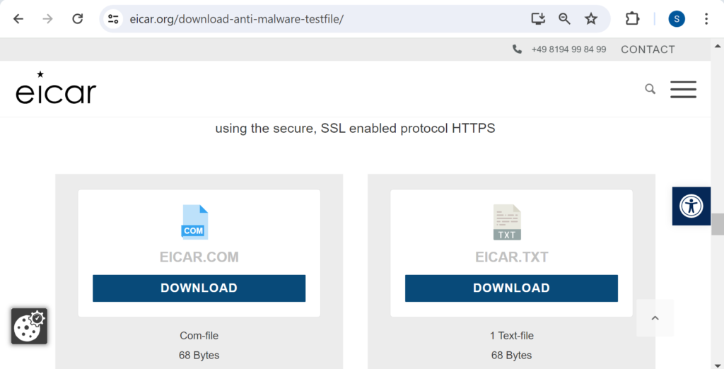Click the page vertical scrollbar thumb
Image resolution: width=724 pixels, height=369 pixels.
[x=718, y=224]
